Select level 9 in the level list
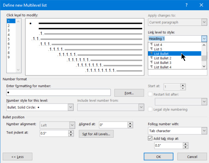 (x=11, y=57)
